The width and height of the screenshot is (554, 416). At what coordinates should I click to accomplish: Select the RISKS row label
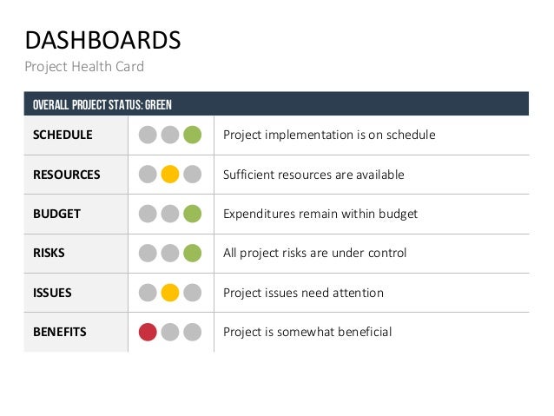pyautogui.click(x=49, y=254)
